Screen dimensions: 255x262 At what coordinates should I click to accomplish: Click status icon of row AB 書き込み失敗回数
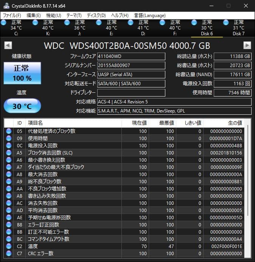click(x=9, y=196)
